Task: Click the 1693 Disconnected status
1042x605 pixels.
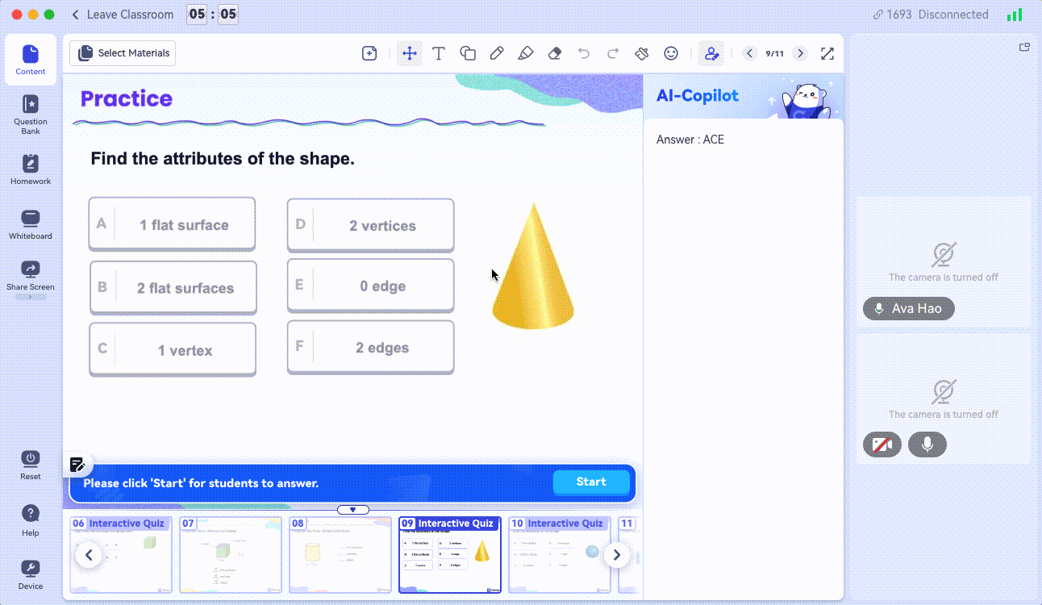Action: coord(931,15)
